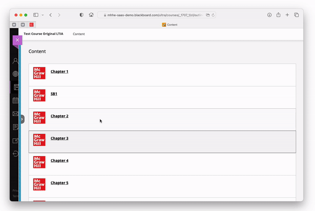Open the Chapter 4 link
Viewport: 315px width, 211px height.
click(59, 160)
